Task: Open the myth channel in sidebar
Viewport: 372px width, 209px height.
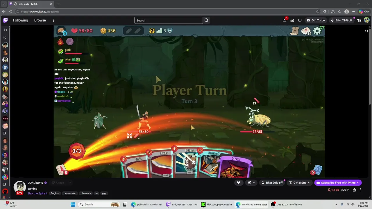Action: pos(5,118)
